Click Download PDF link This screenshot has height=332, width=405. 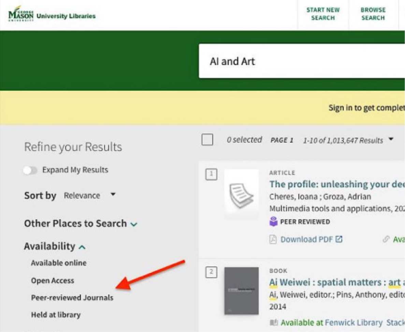click(306, 239)
